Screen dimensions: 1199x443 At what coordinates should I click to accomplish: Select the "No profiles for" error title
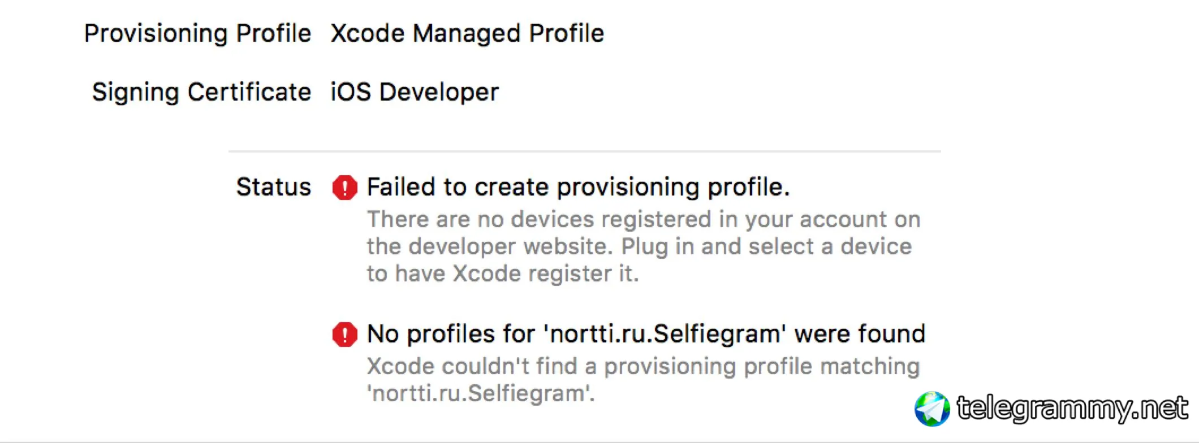(450, 334)
